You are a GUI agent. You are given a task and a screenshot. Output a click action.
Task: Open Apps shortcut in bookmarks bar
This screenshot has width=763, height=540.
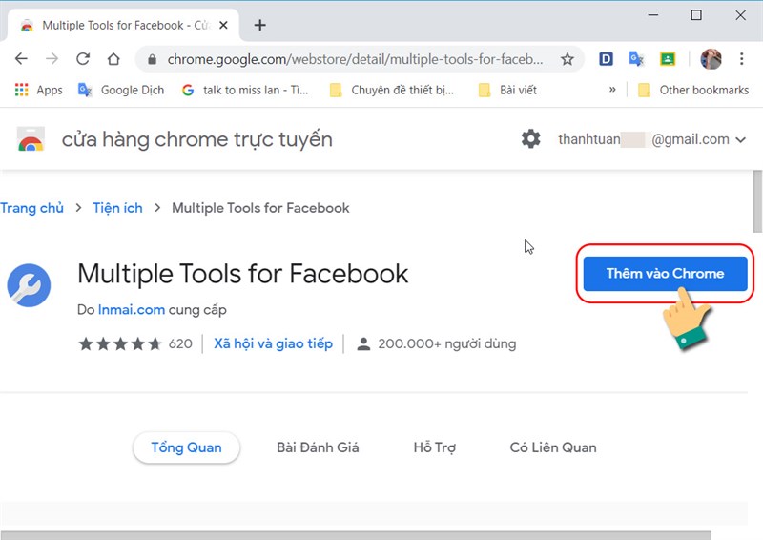39,90
